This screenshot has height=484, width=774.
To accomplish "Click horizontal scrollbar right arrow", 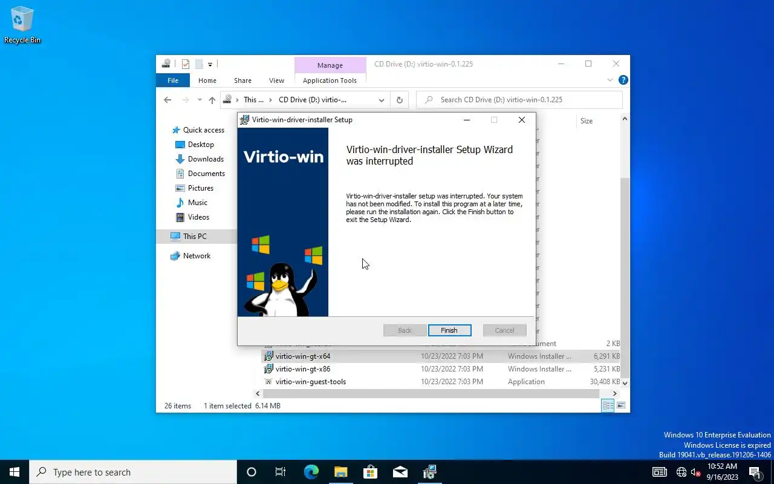I will (616, 393).
